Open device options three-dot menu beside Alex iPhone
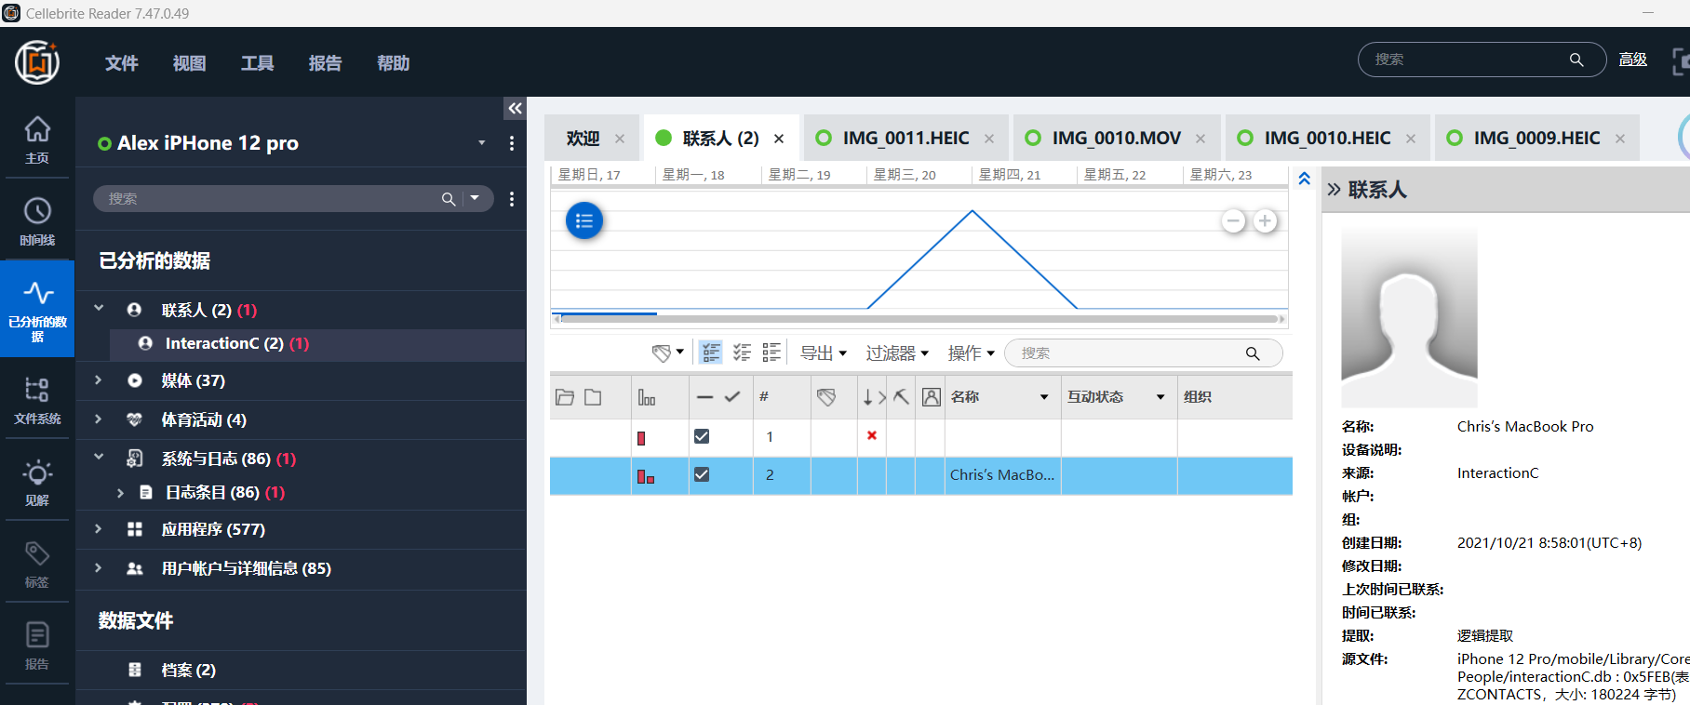This screenshot has width=1690, height=705. click(x=512, y=143)
